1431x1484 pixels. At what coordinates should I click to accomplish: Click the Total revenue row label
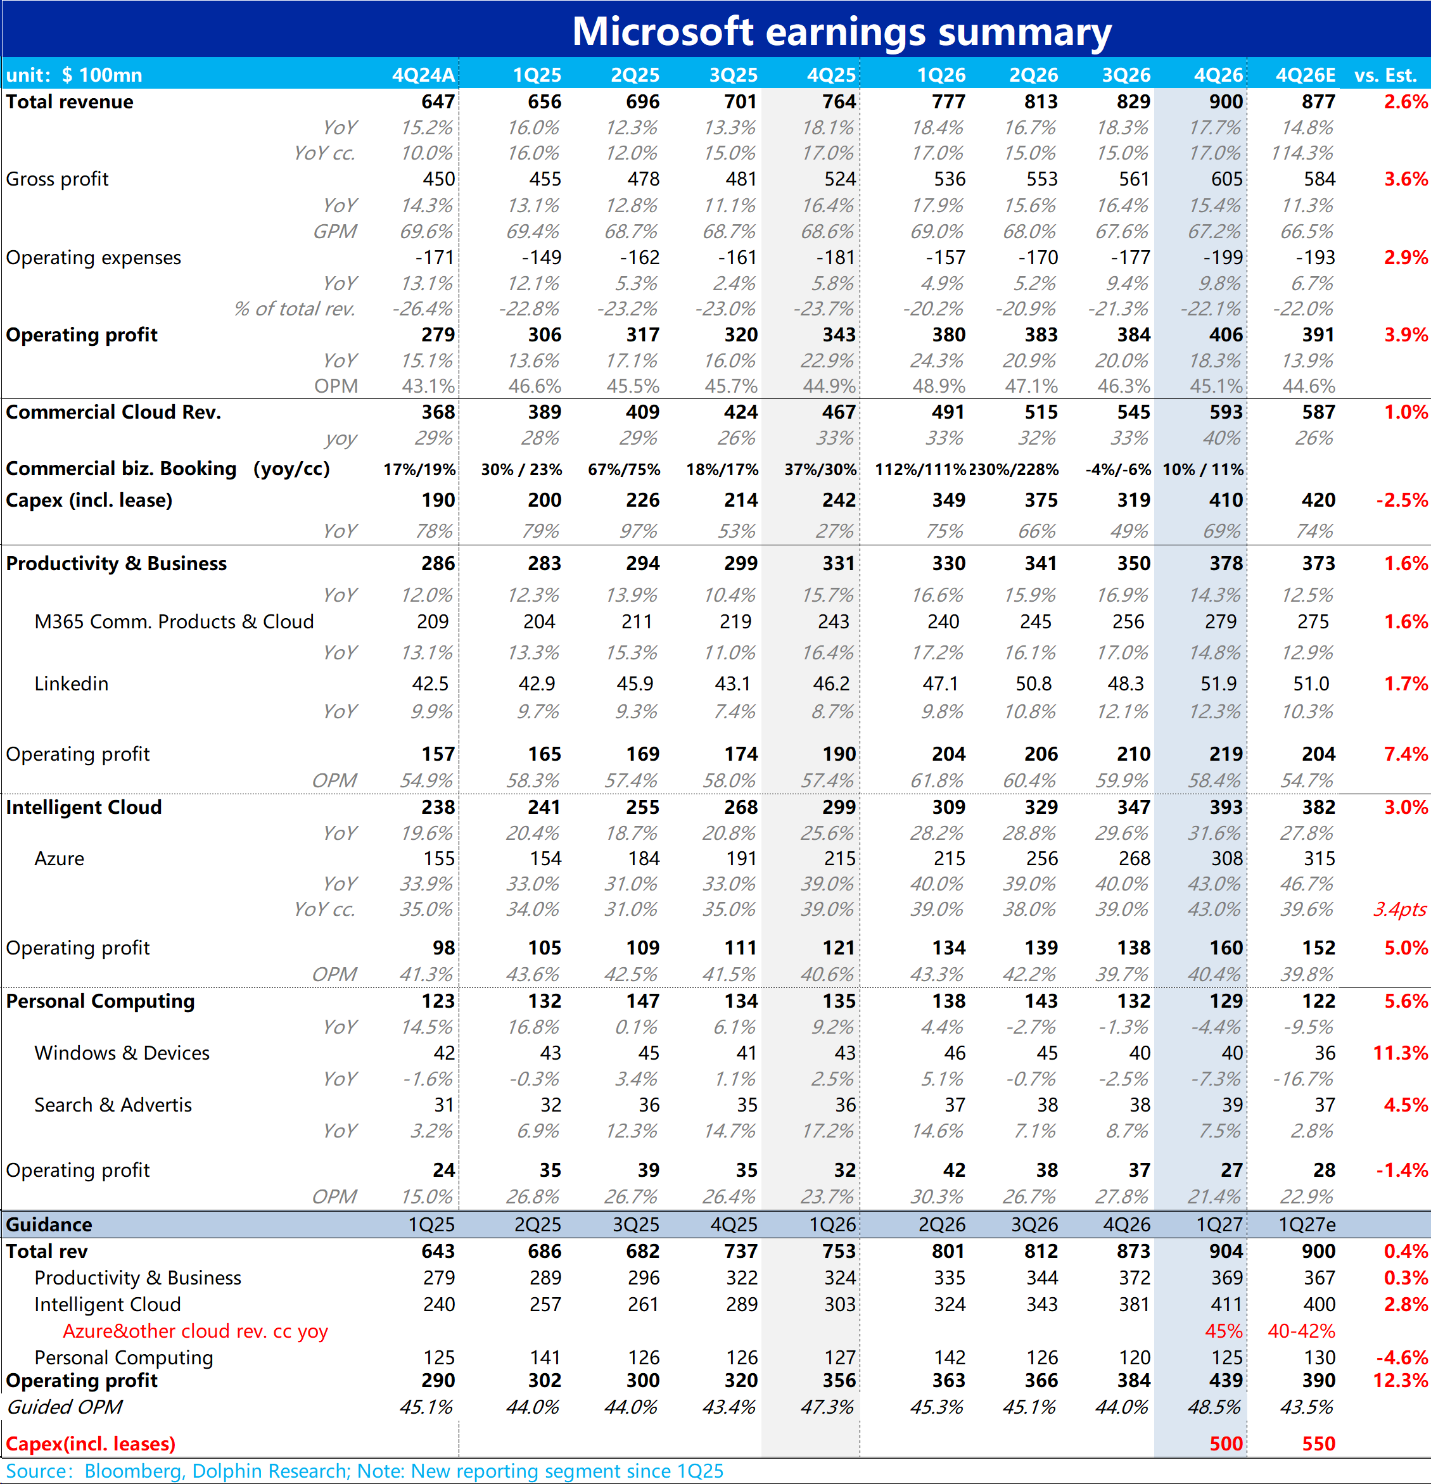pyautogui.click(x=70, y=101)
